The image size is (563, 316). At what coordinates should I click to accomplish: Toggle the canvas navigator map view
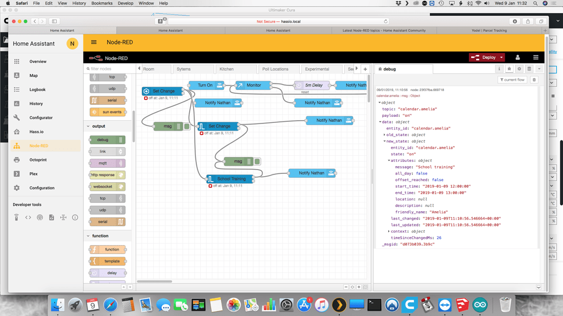(366, 287)
